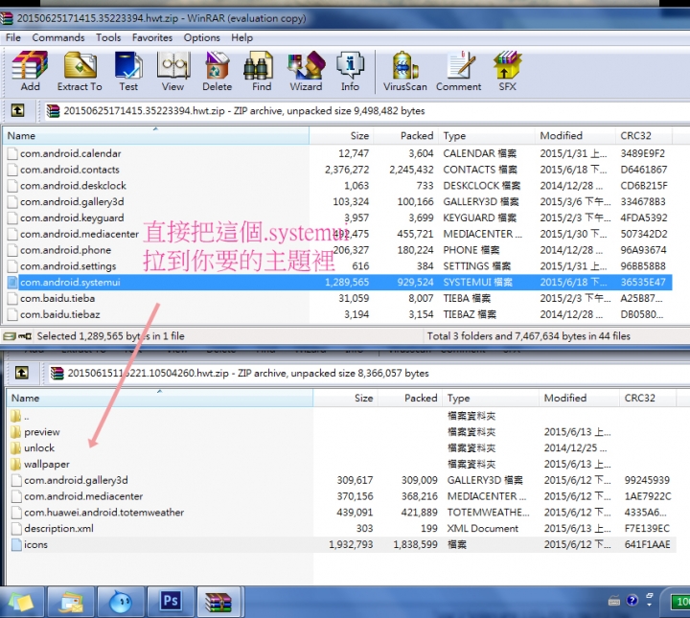Click the Add toolbar icon
The image size is (690, 618).
click(x=30, y=71)
